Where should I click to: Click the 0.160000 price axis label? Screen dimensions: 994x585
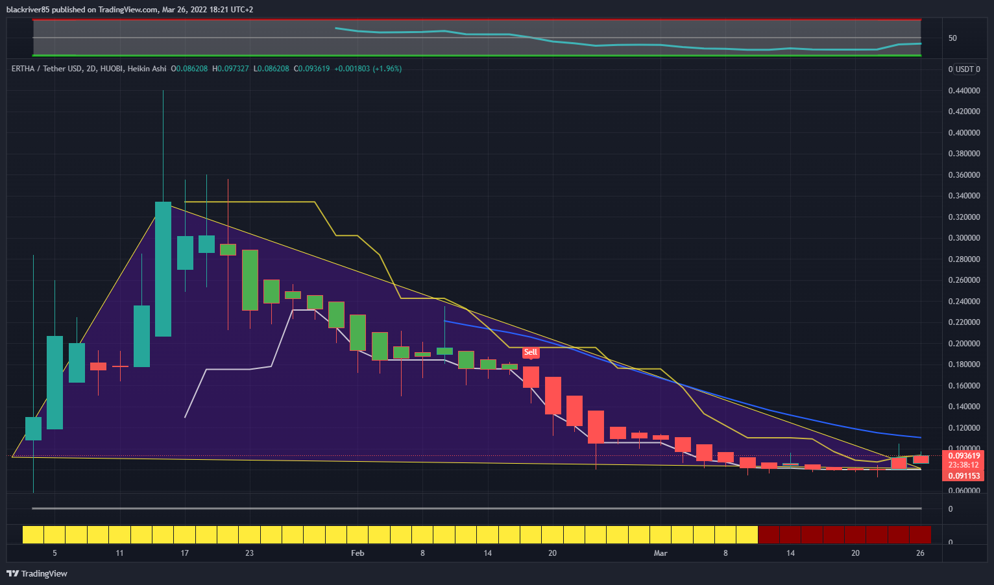pos(964,386)
